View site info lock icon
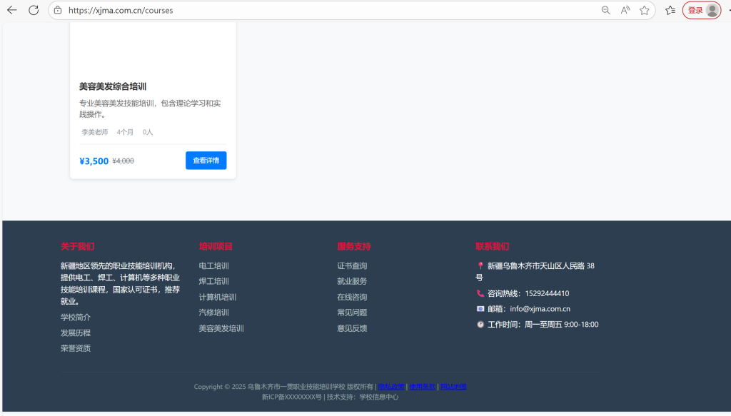 58,10
